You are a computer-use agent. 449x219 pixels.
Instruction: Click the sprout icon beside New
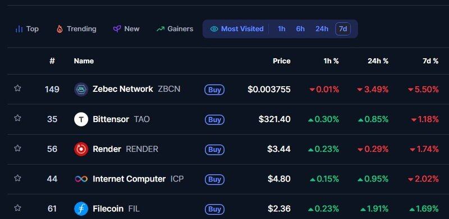[117, 29]
